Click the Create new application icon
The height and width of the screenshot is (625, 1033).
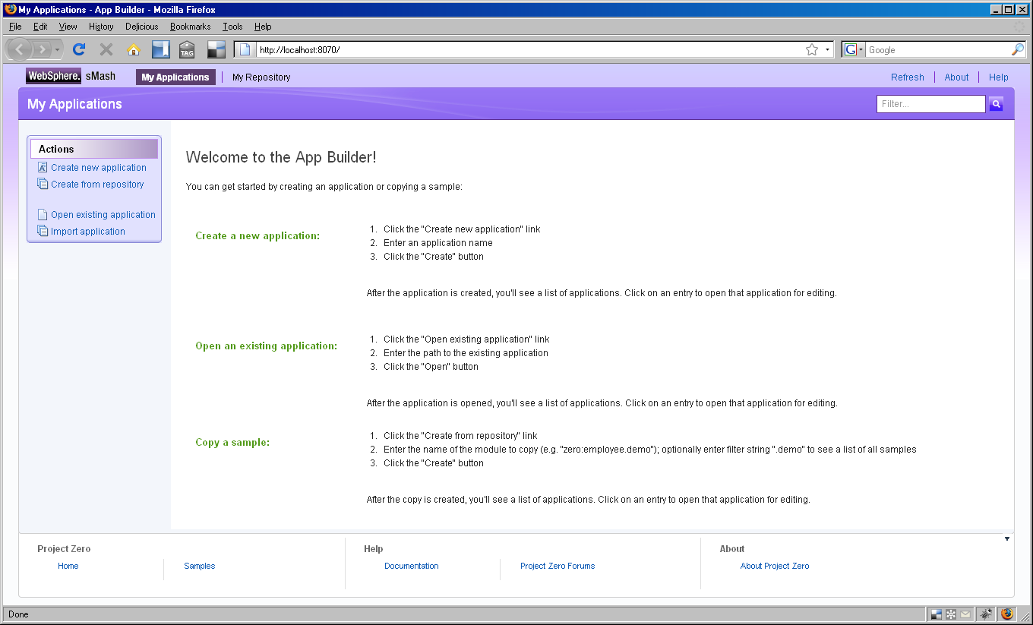pyautogui.click(x=43, y=168)
